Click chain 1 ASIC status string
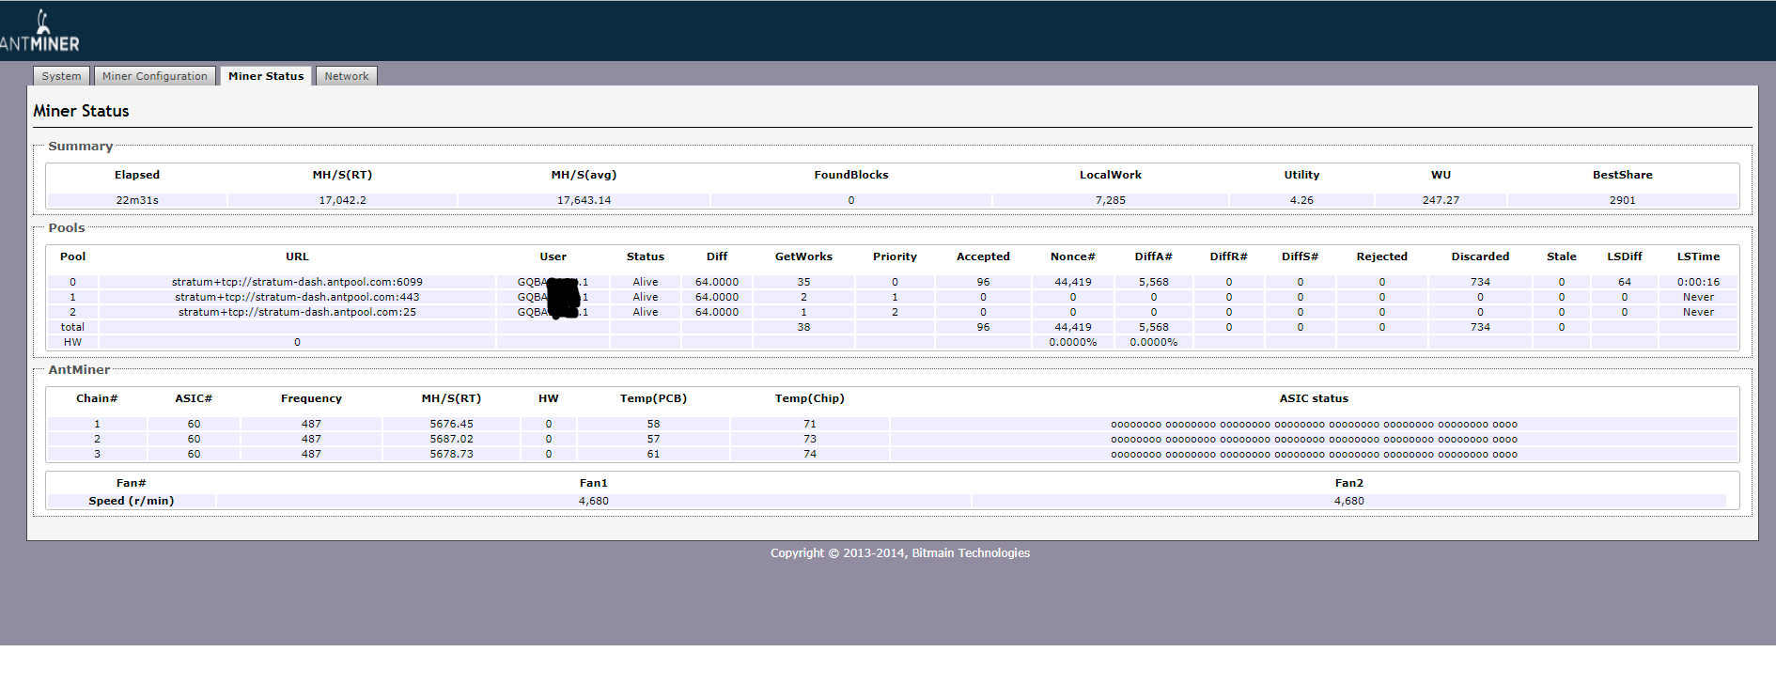 tap(1314, 425)
